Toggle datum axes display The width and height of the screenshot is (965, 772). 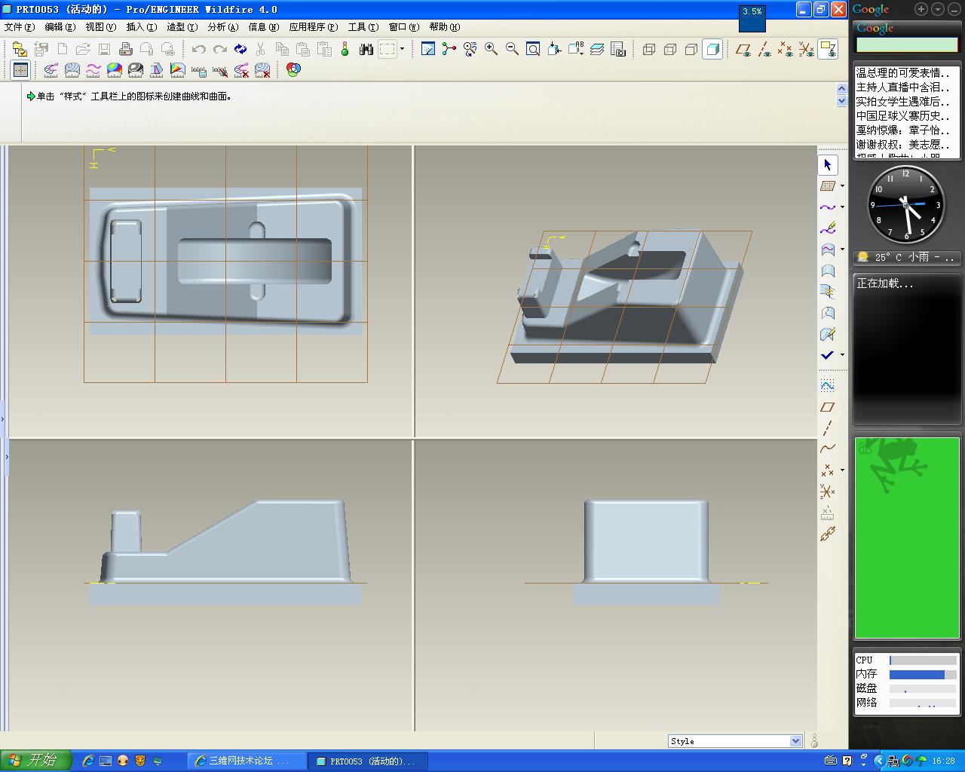pyautogui.click(x=764, y=49)
